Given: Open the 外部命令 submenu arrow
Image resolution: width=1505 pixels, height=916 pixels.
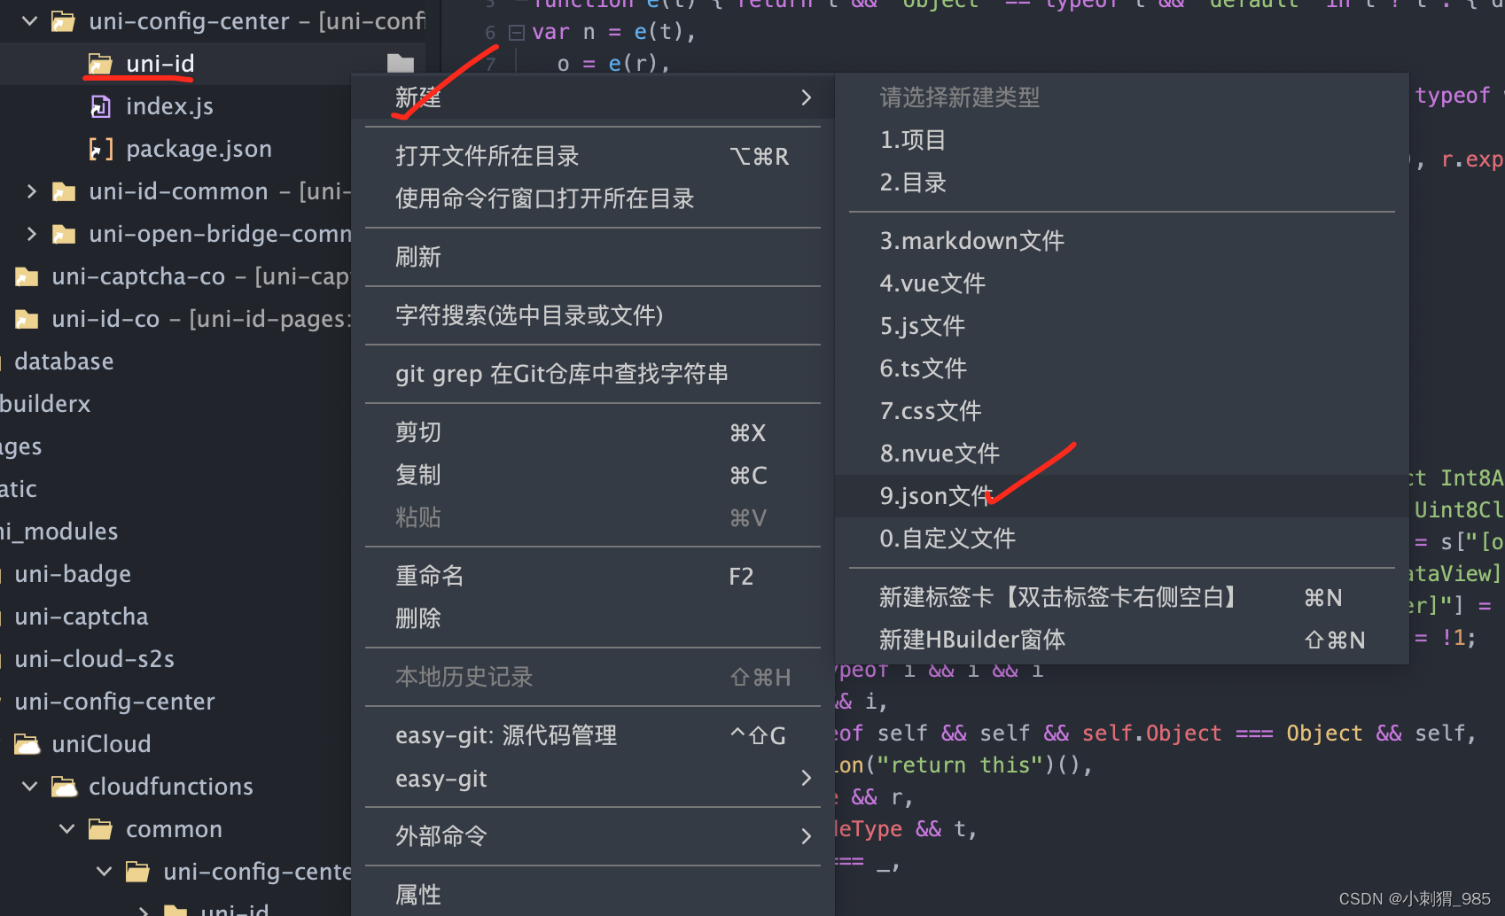Looking at the screenshot, I should click(806, 836).
